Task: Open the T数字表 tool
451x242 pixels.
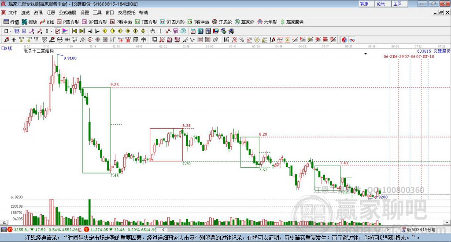Action: coord(199,22)
